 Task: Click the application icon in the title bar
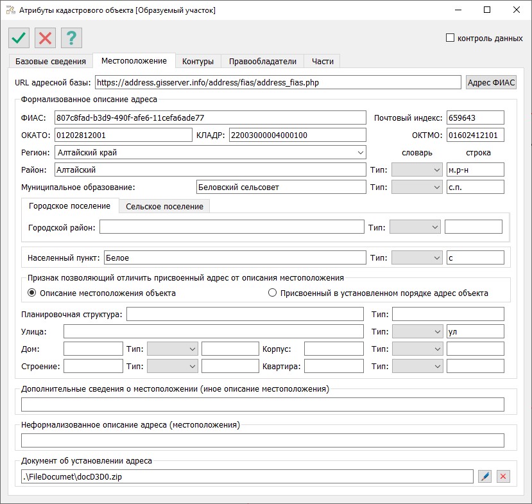(10, 10)
